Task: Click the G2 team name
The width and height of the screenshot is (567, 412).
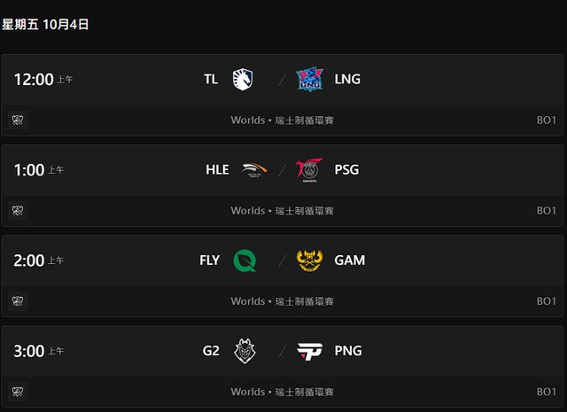Action: point(211,351)
